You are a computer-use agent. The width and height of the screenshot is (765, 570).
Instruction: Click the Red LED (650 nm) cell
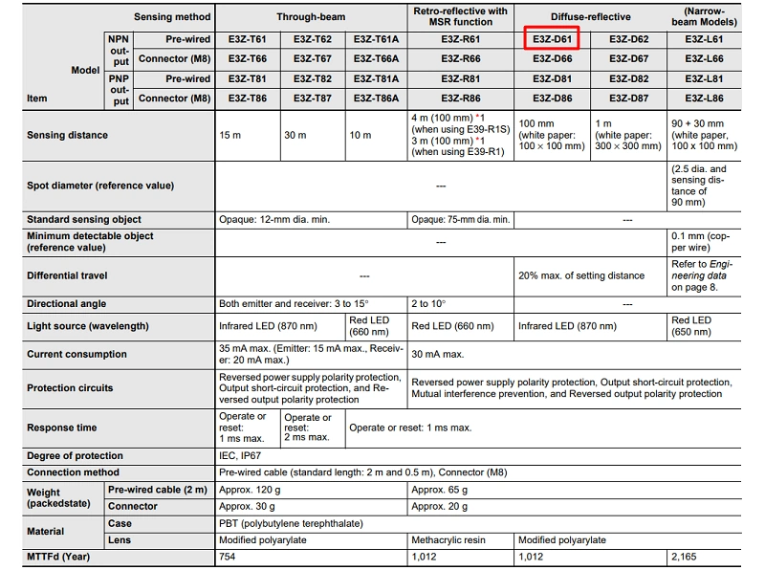(x=692, y=326)
